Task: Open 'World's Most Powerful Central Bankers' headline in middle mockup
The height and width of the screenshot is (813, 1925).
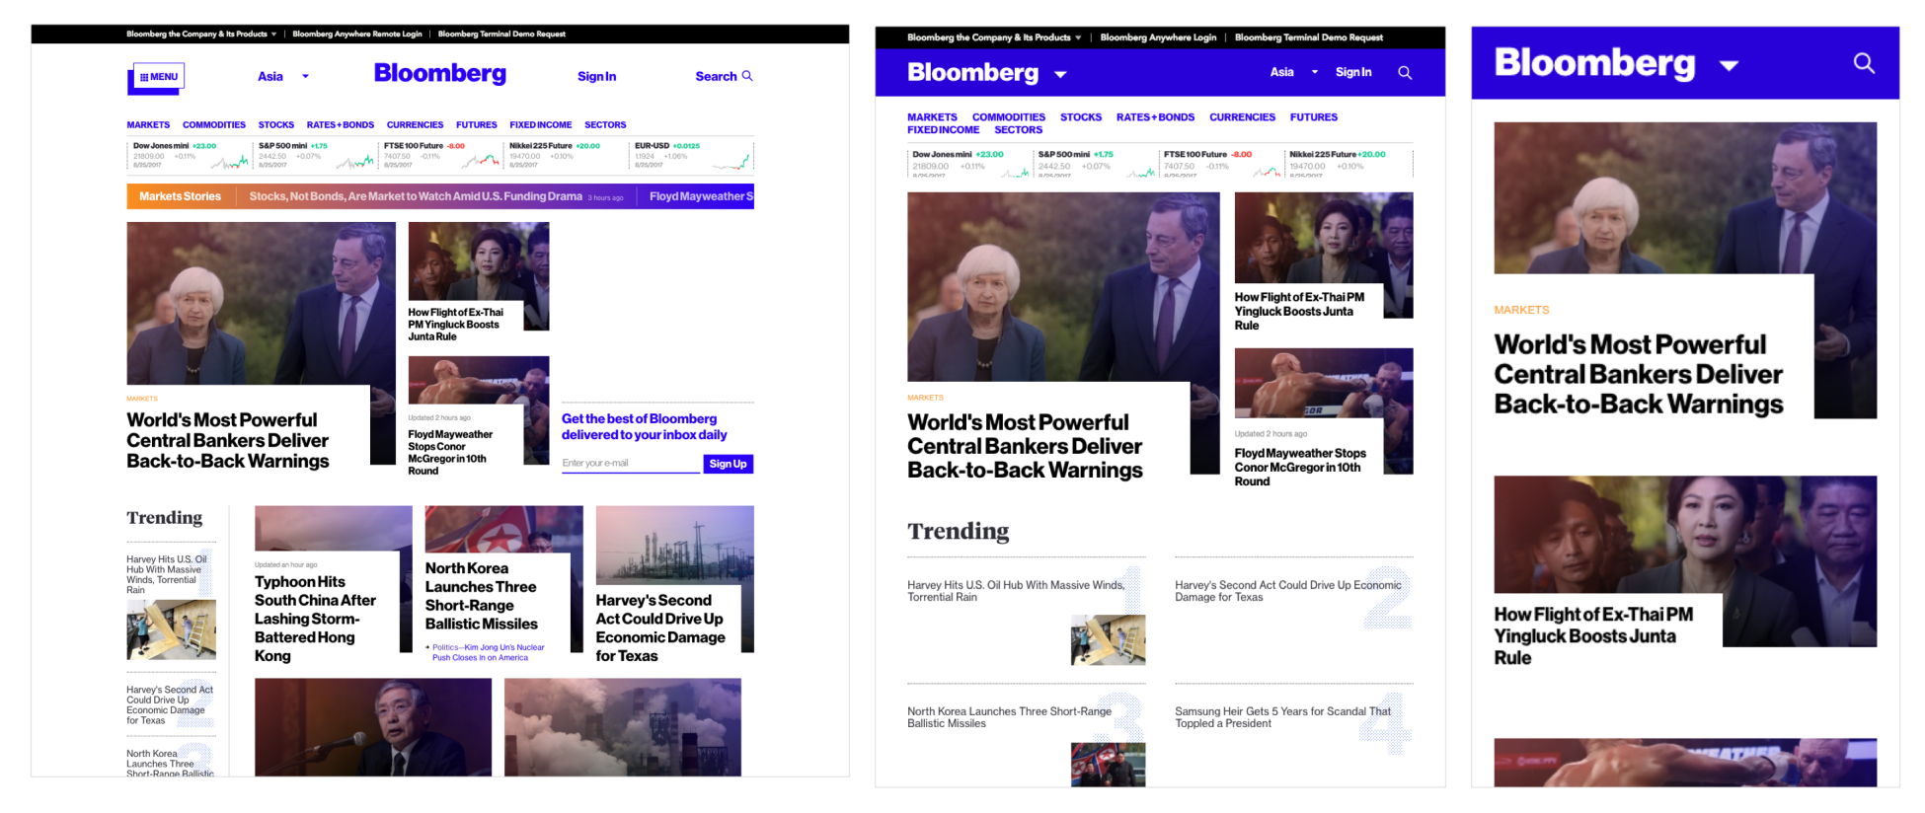Action: [x=1025, y=446]
